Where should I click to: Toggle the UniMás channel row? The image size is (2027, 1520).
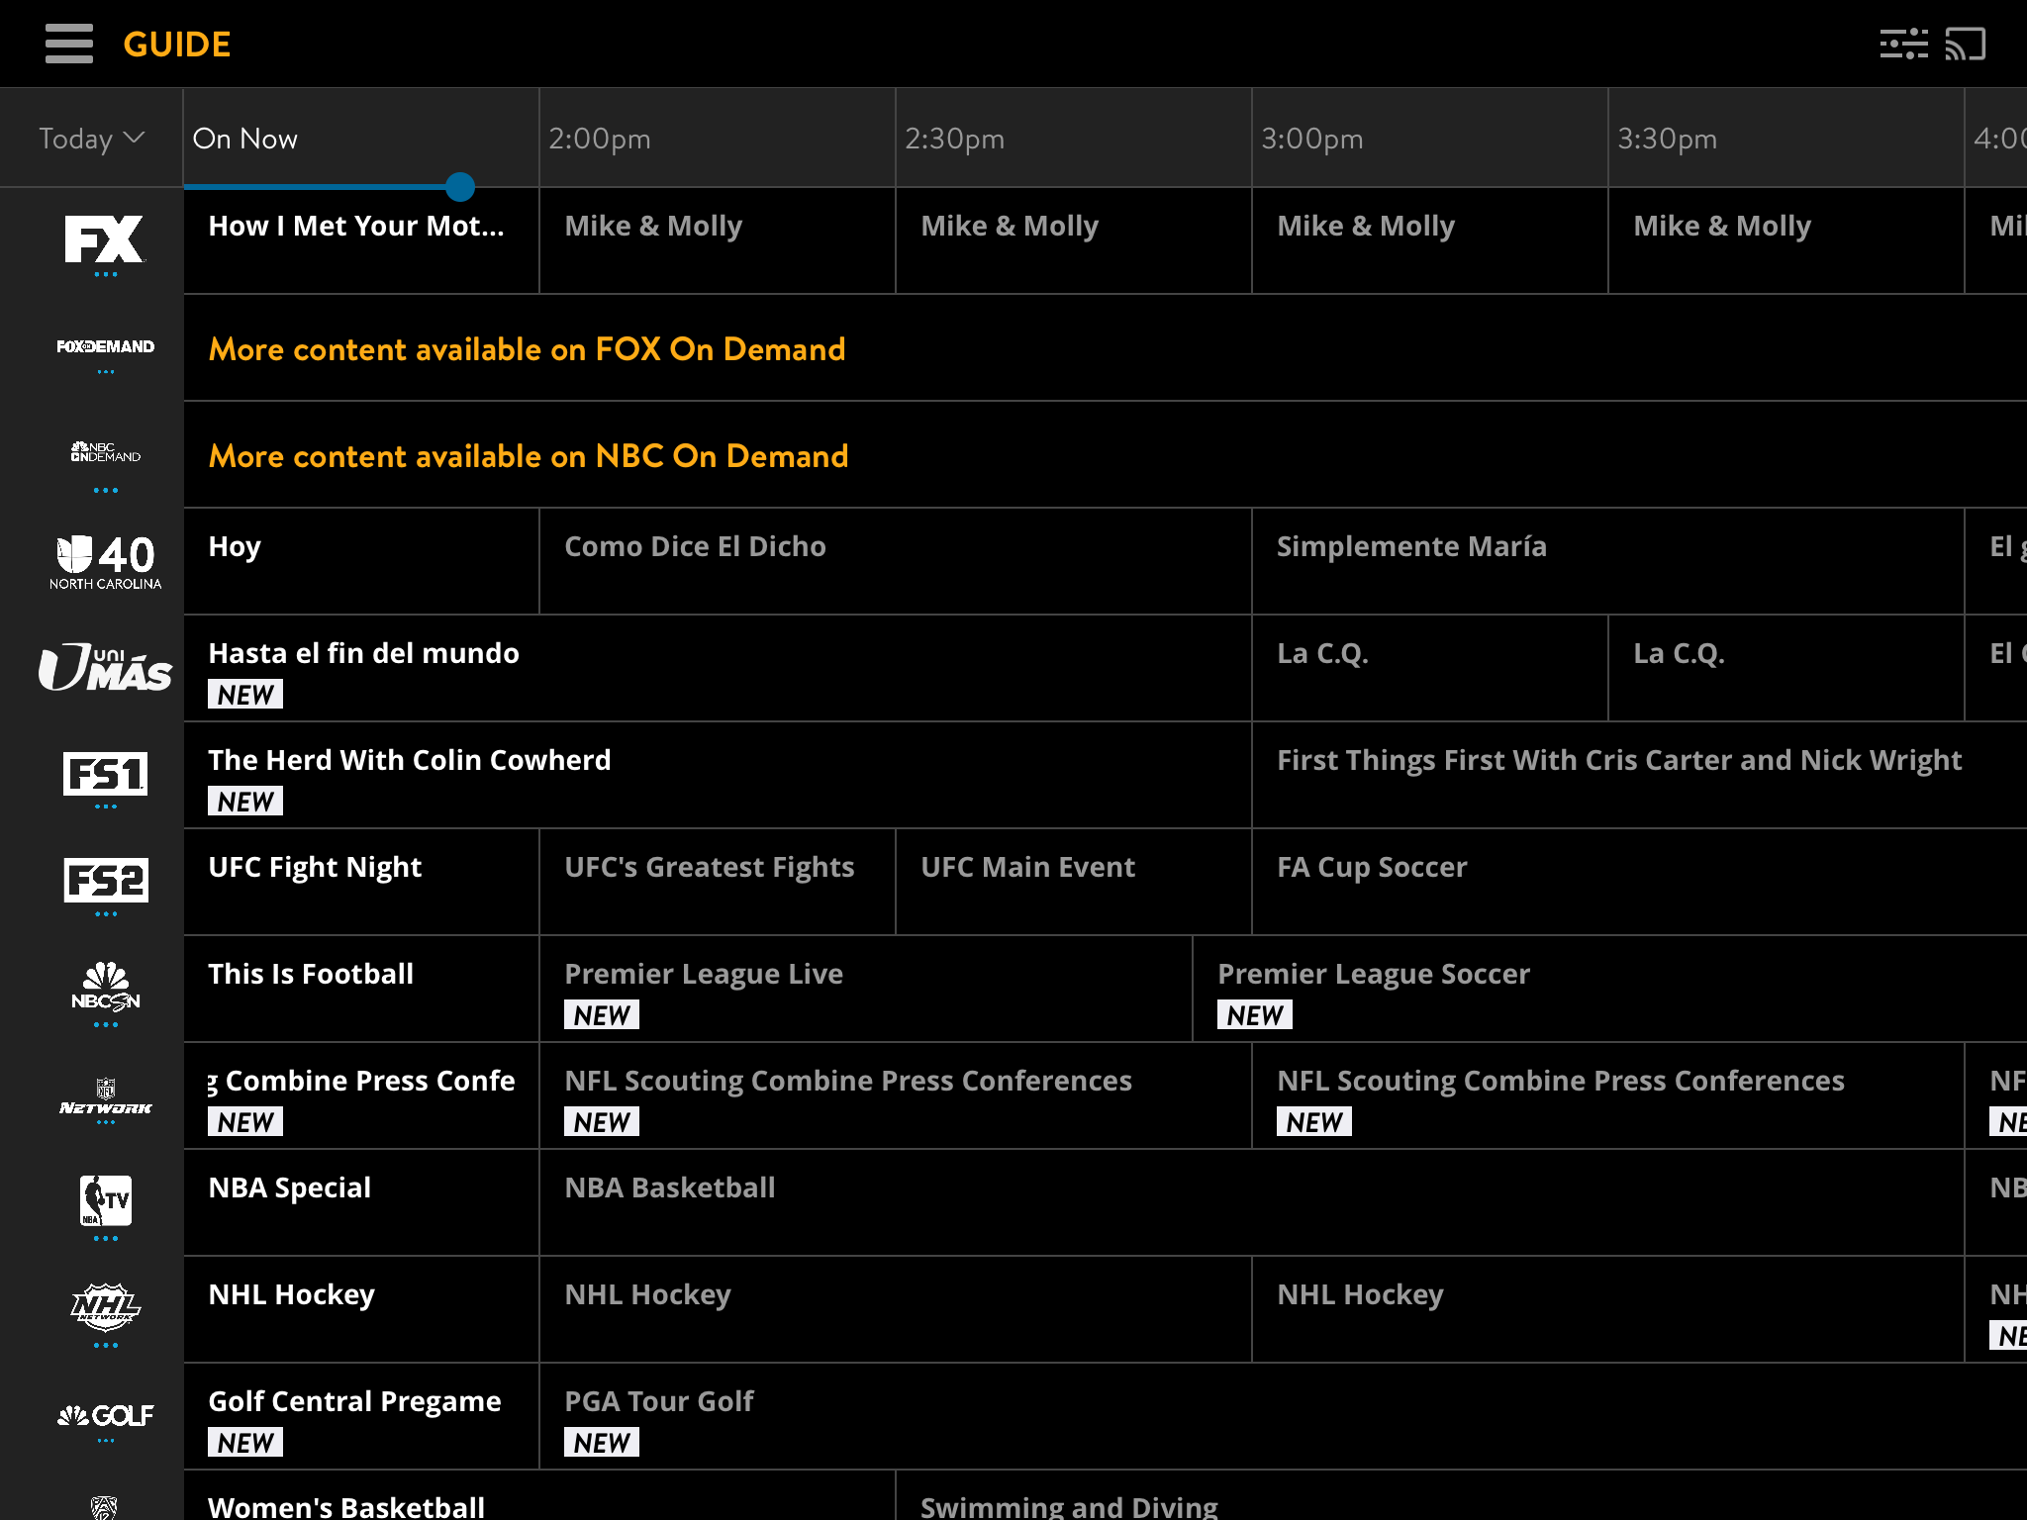click(104, 667)
